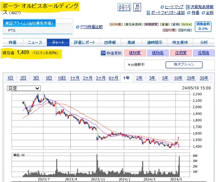Set chart period to 5日
The height and width of the screenshot is (182, 216).
[49, 78]
